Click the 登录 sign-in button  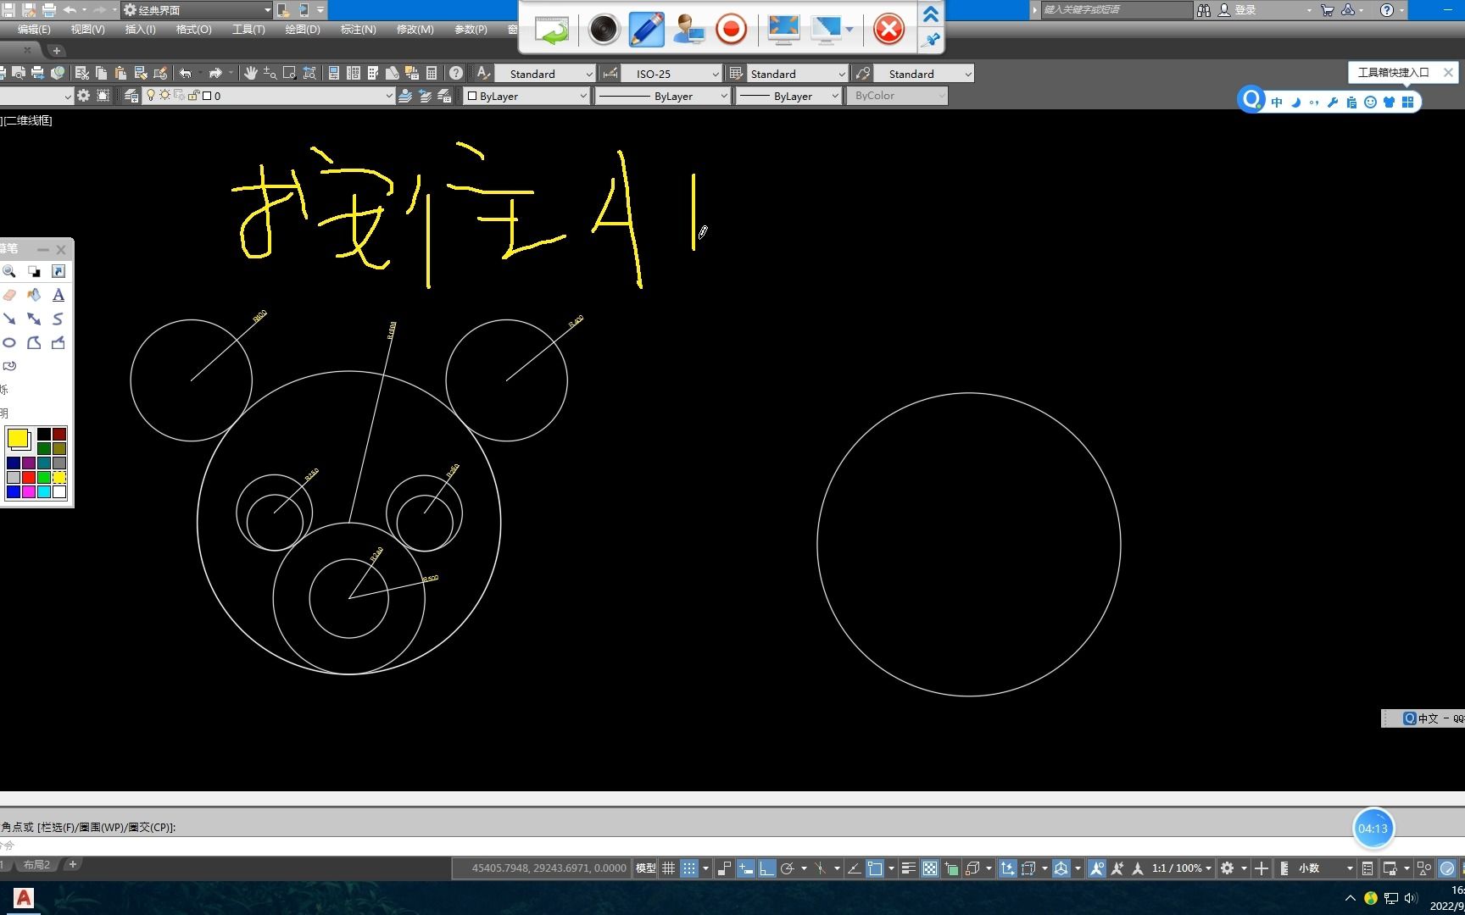point(1238,10)
